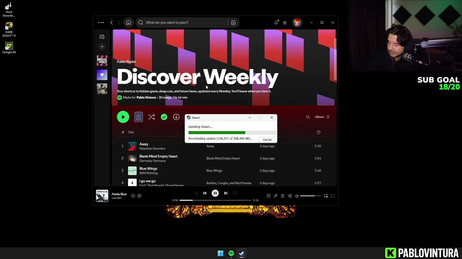Screen dimensions: 462x259
Task: Add Annie Blue to a playlist with plus icon
Action: pos(139,196)
